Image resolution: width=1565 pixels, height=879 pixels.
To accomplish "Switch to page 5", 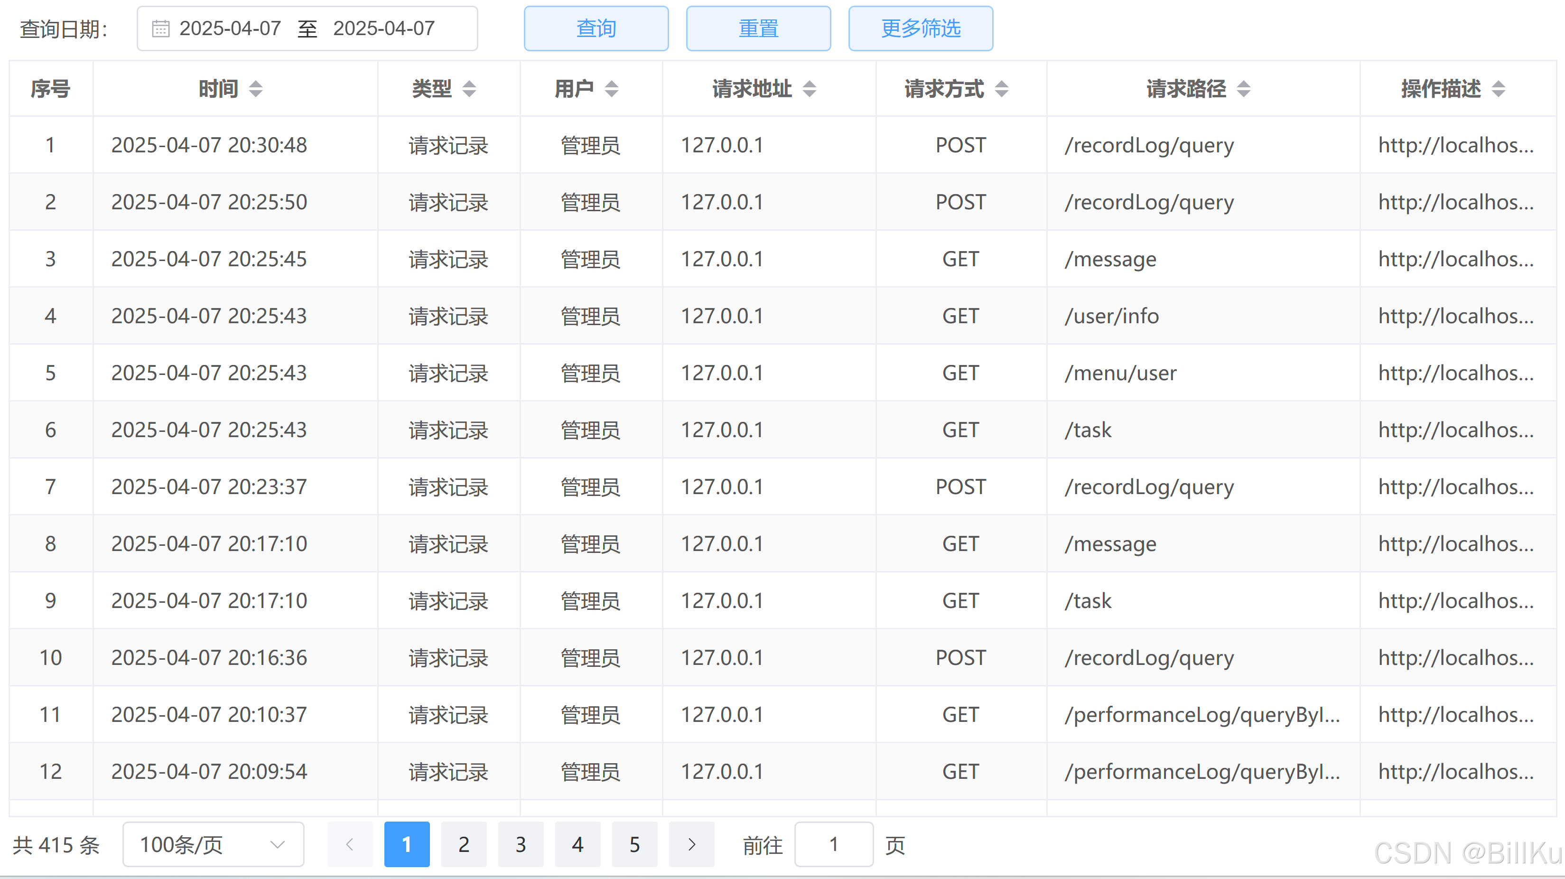I will tap(634, 844).
